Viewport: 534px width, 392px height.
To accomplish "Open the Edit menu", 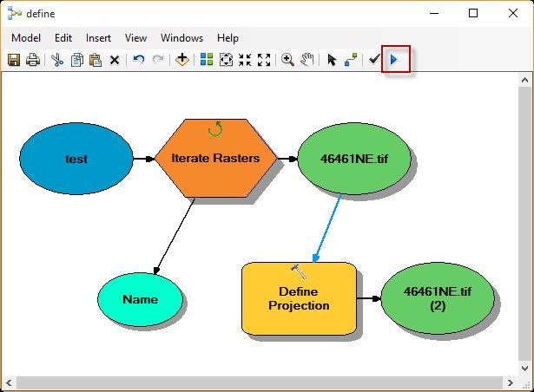I will 63,38.
